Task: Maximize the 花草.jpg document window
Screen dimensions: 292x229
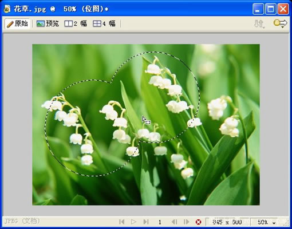Action: (271, 9)
